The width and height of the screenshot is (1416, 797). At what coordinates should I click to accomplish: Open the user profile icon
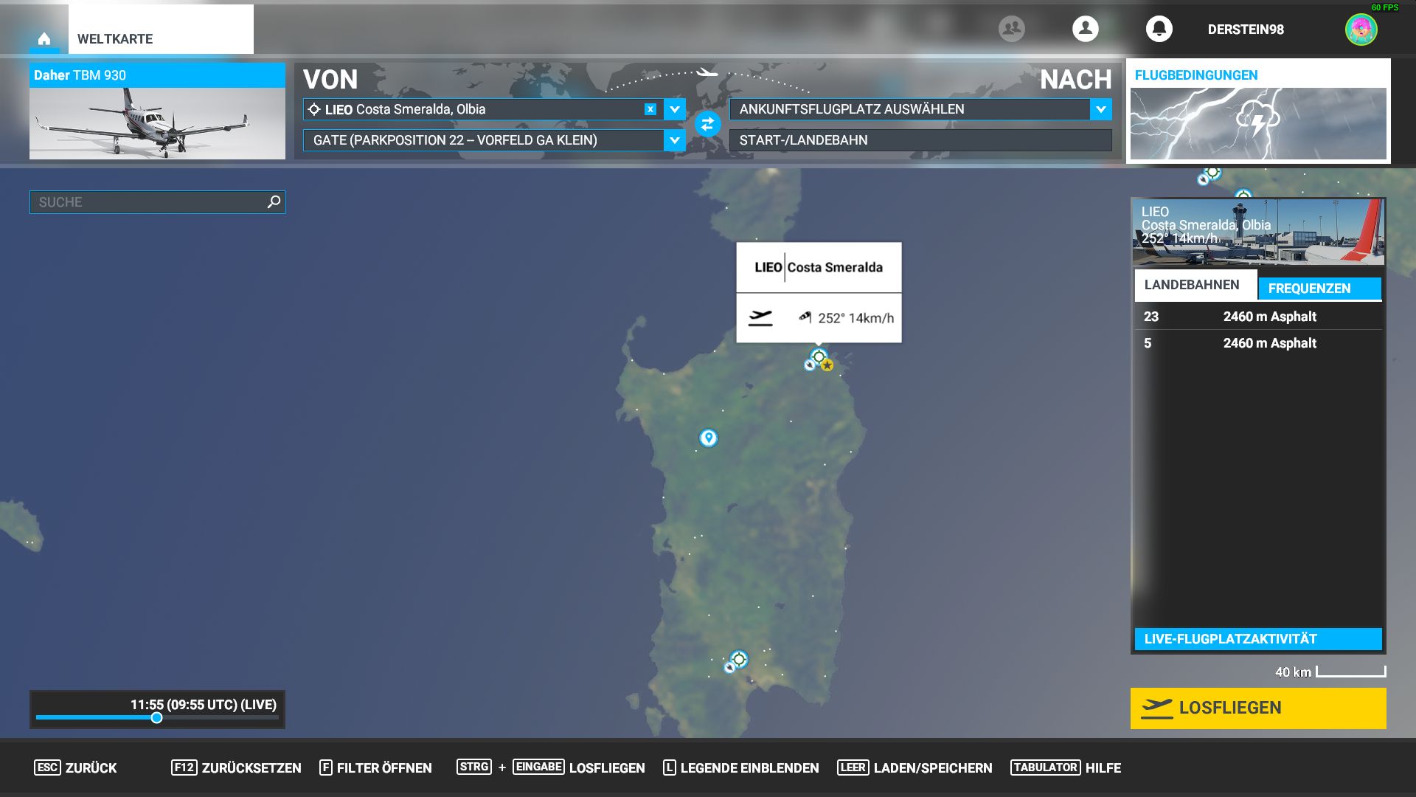(1085, 29)
